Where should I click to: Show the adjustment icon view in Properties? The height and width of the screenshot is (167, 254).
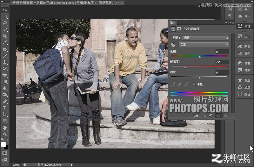click(x=173, y=29)
